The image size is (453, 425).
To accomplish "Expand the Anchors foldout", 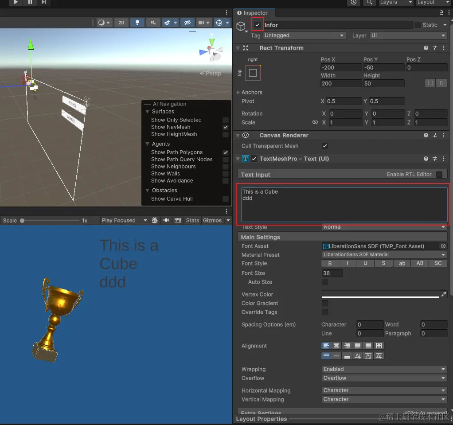I will (x=238, y=93).
